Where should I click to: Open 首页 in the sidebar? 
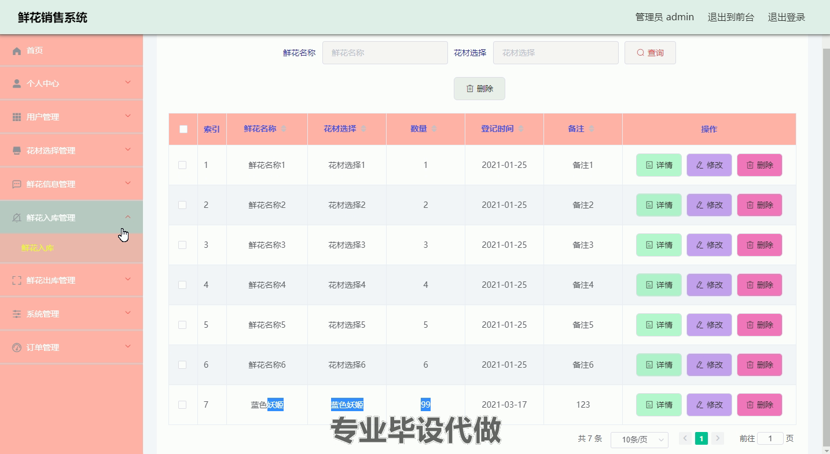(71, 51)
